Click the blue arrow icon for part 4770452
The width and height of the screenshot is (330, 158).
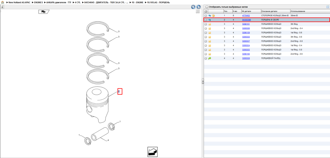[210, 16]
